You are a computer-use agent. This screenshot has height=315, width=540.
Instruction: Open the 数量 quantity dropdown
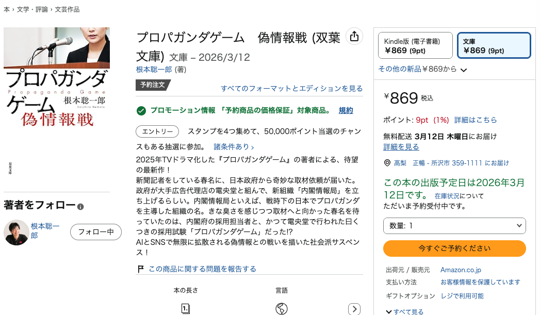pos(454,226)
